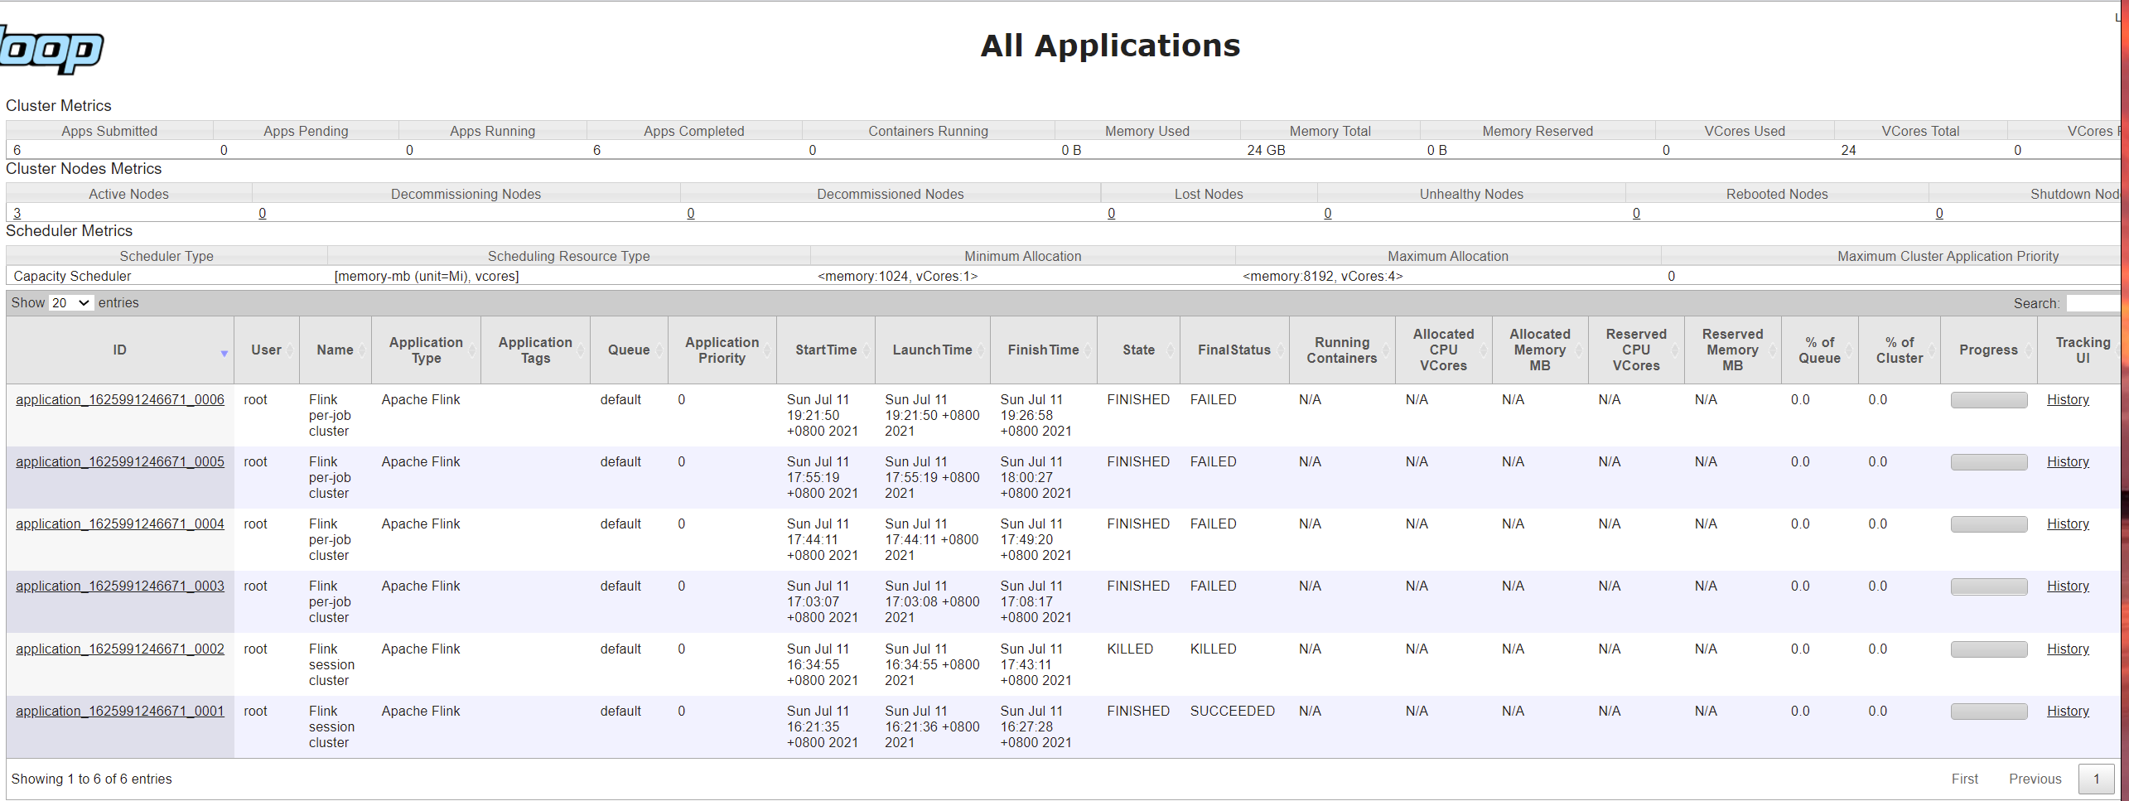
Task: Sort by Allocated Memory MB column
Action: 1539,350
